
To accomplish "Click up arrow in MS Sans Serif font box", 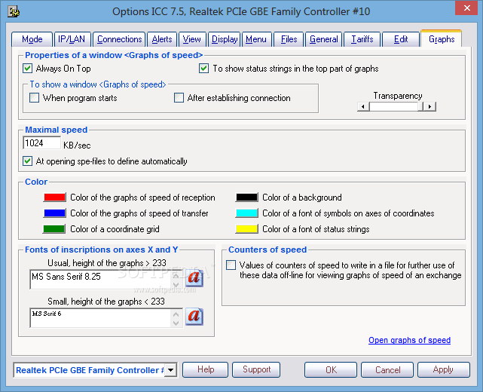I will [176, 275].
